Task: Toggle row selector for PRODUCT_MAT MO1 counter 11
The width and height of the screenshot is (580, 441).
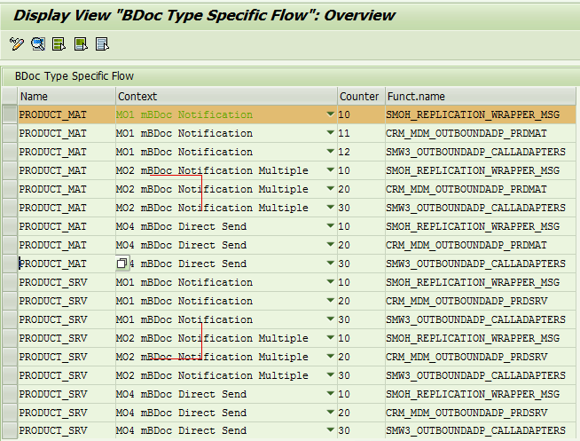Action: click(x=10, y=133)
